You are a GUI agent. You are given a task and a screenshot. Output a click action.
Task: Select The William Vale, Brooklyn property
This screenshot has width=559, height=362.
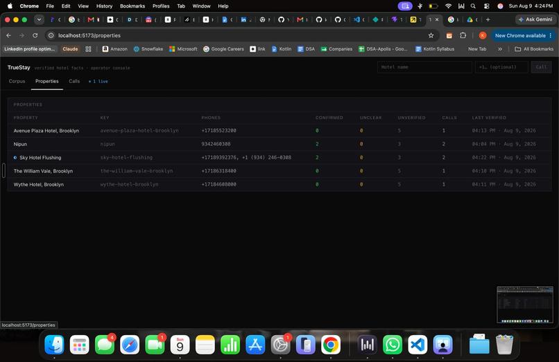279,171
